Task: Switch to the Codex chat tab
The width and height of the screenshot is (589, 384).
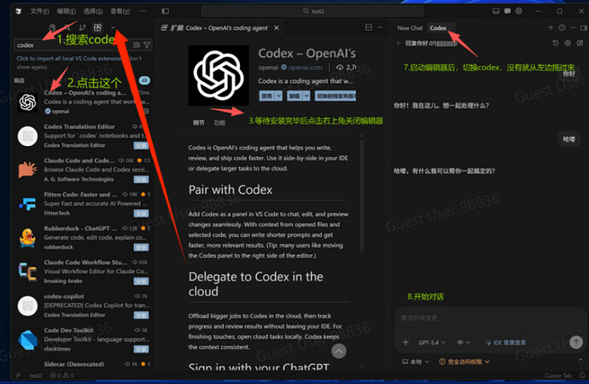Action: click(438, 28)
